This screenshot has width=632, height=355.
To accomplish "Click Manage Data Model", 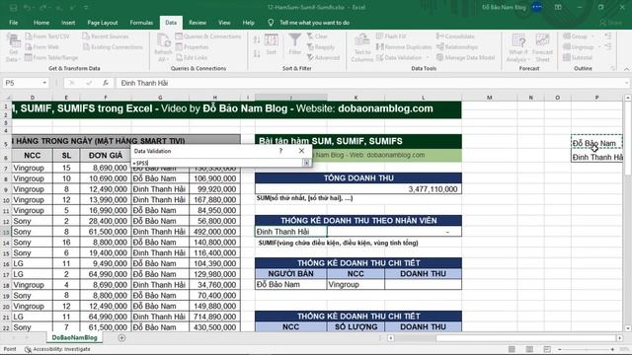I will pyautogui.click(x=465, y=57).
